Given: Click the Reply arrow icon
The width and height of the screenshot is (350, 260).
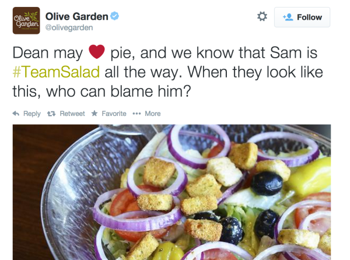Looking at the screenshot, I should (16, 114).
